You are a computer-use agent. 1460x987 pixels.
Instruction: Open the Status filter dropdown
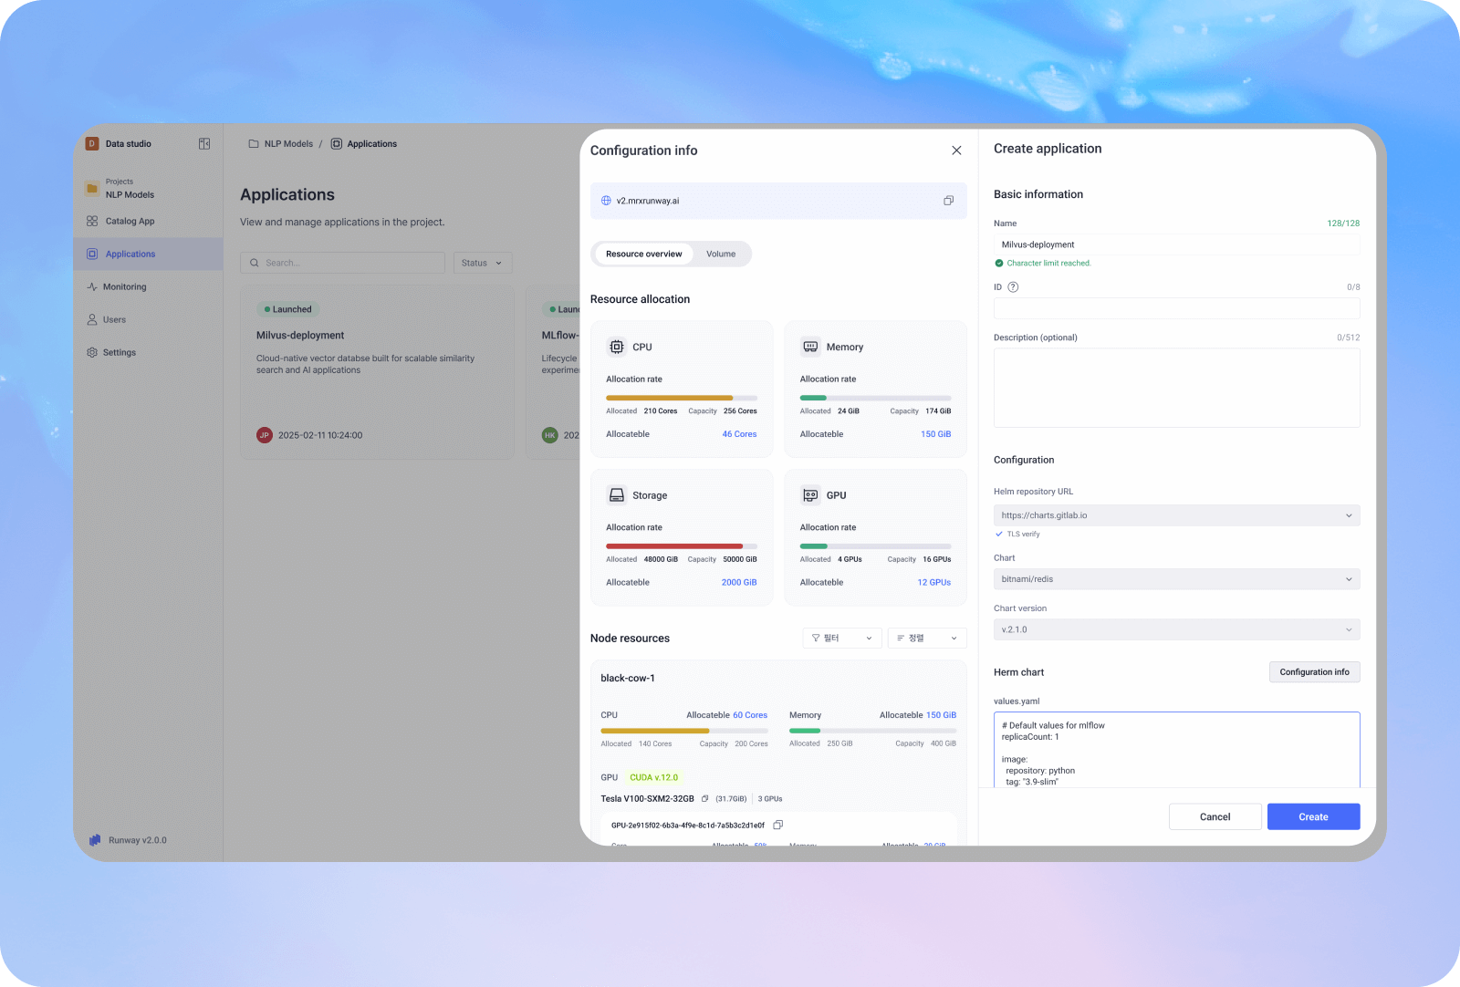(x=482, y=263)
